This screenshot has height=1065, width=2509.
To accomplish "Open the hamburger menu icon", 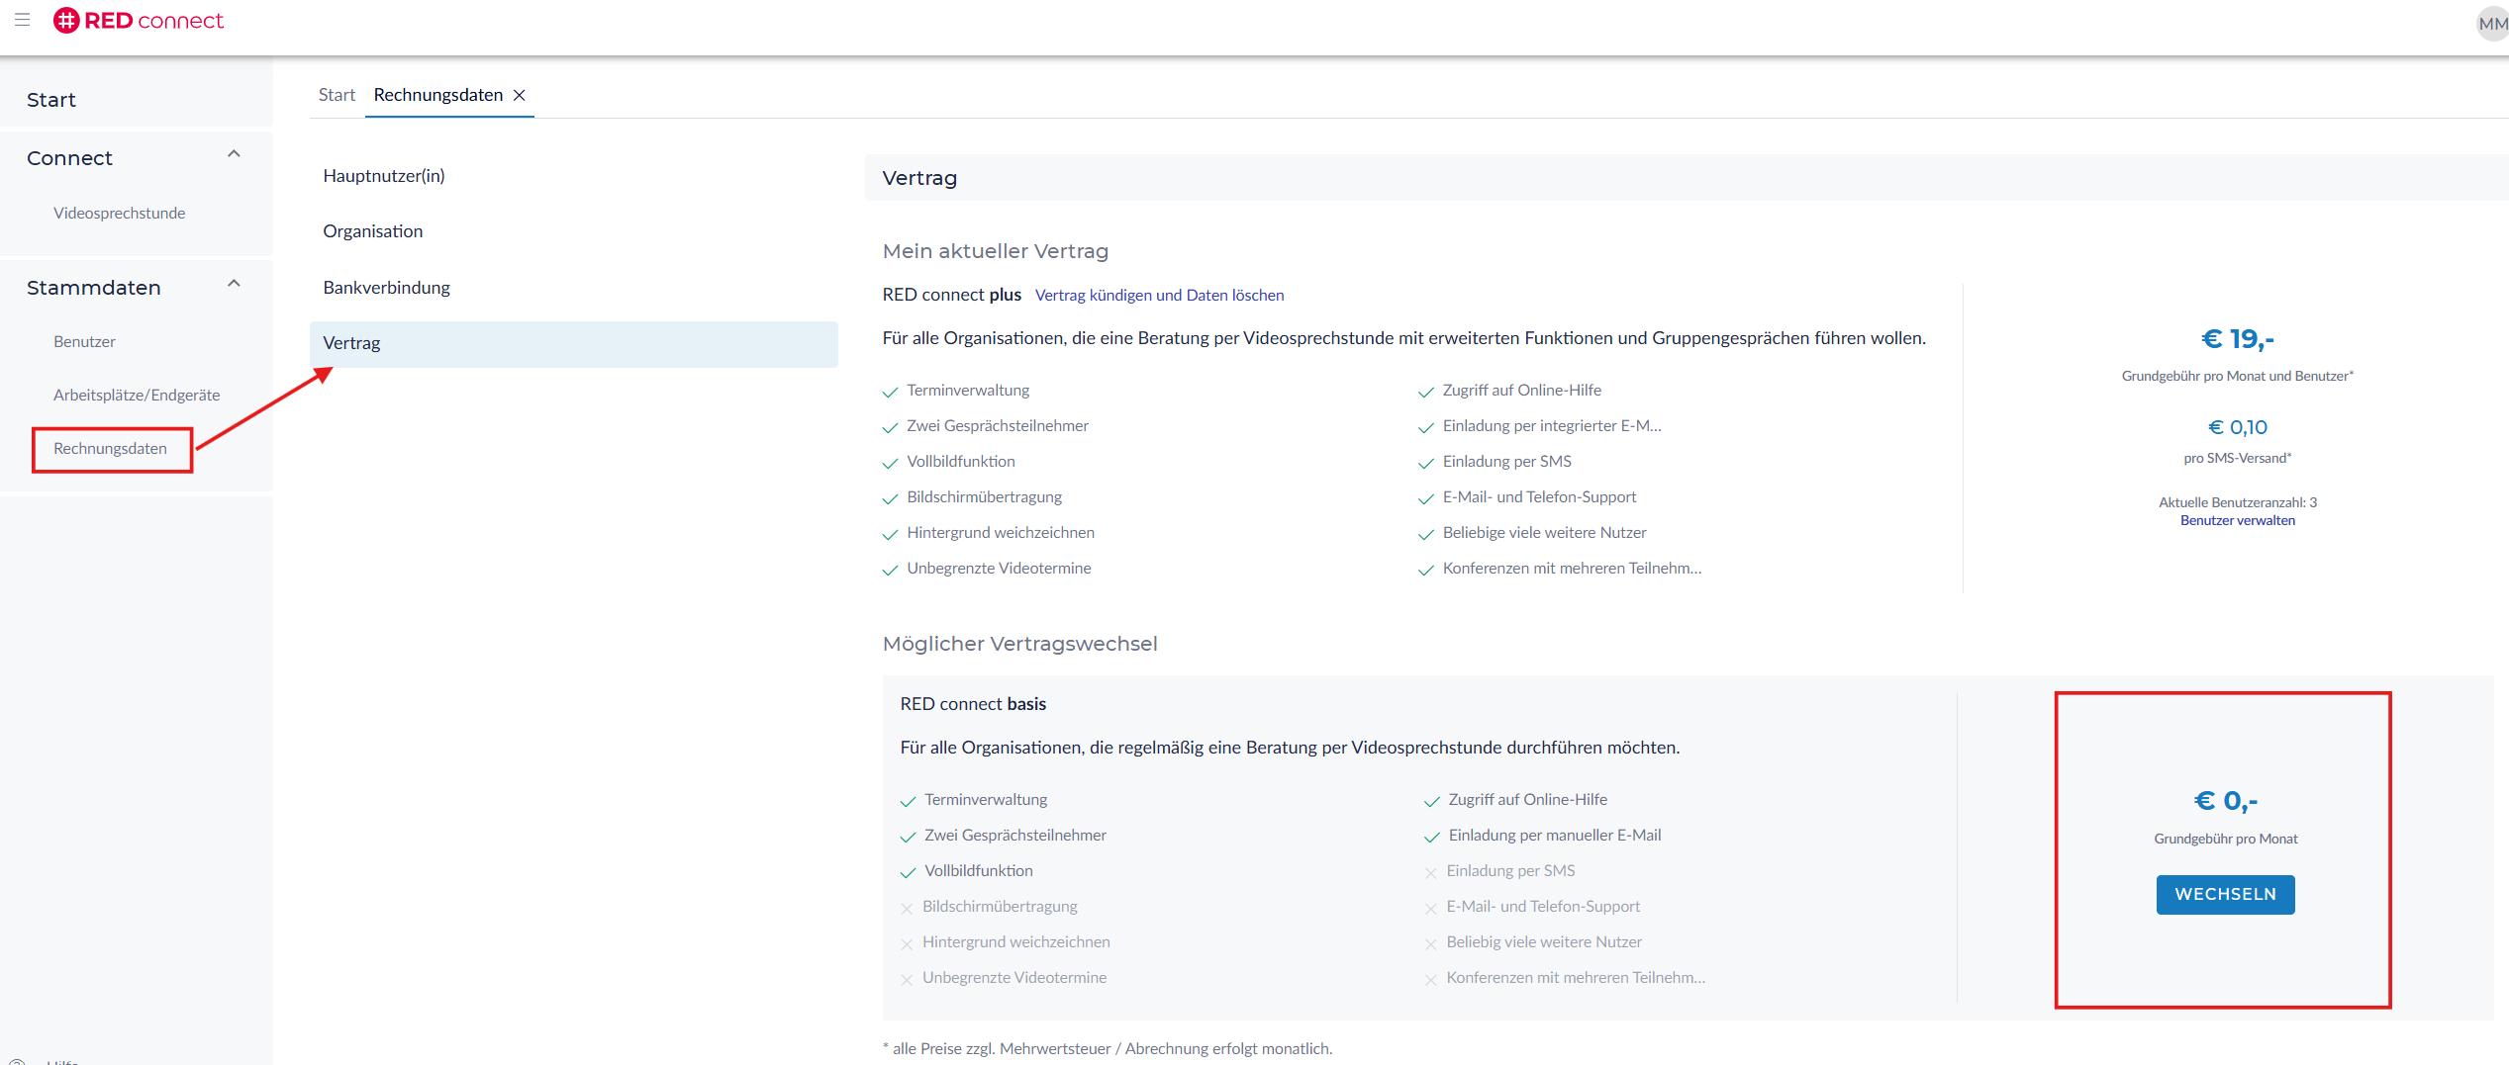I will click(22, 20).
